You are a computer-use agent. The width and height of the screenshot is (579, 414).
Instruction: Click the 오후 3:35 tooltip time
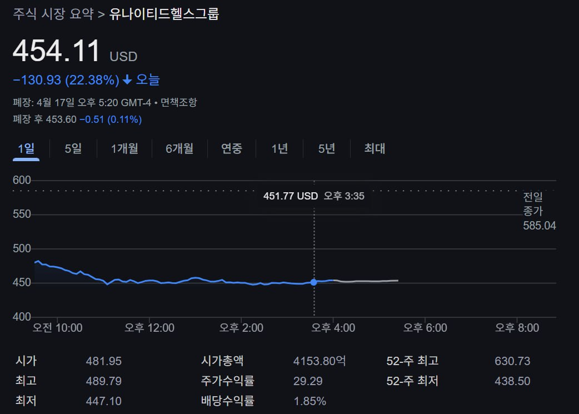(344, 196)
